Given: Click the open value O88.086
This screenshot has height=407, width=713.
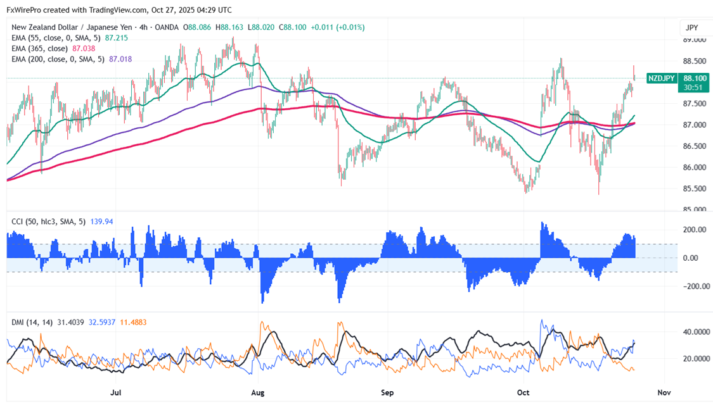Looking at the screenshot, I should (197, 27).
